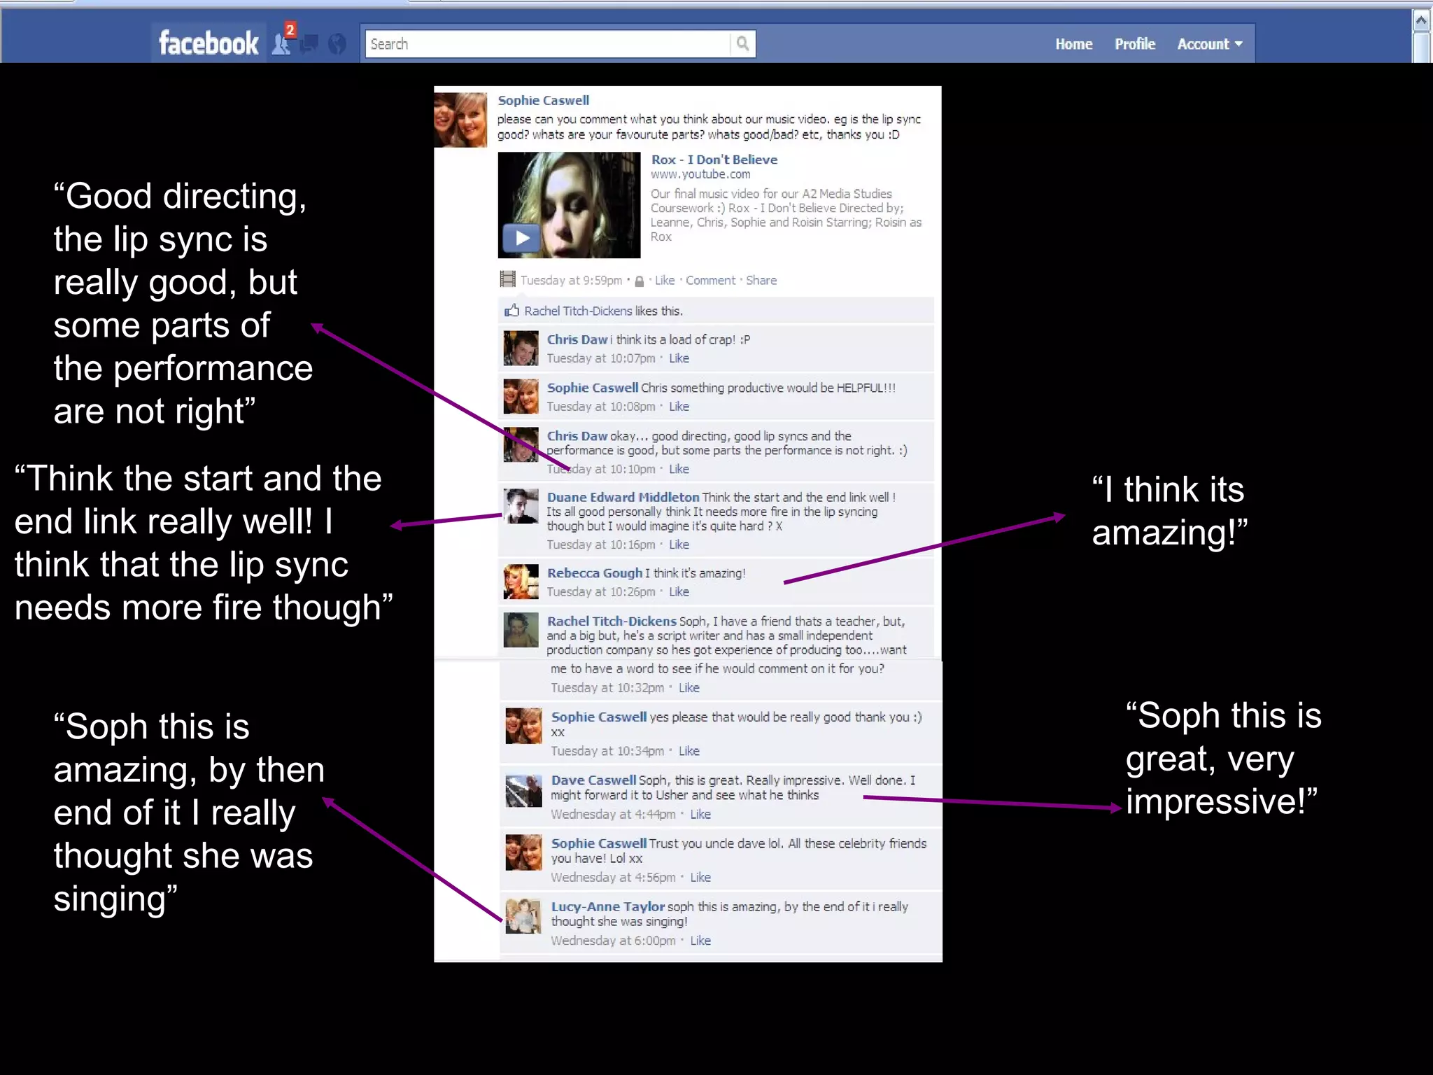Expand the Account dropdown menu
Screen dimensions: 1433x1075
pos(1209,44)
